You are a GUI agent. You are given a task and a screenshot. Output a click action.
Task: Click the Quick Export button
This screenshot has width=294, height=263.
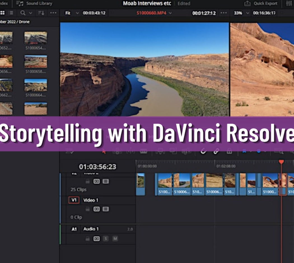click(x=261, y=3)
